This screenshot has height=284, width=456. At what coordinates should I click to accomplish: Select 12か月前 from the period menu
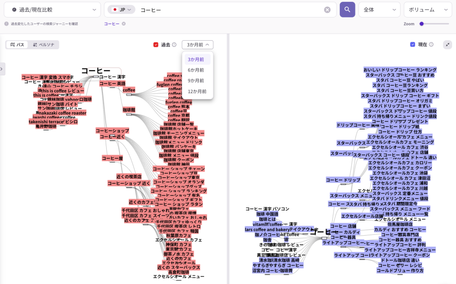click(x=197, y=91)
